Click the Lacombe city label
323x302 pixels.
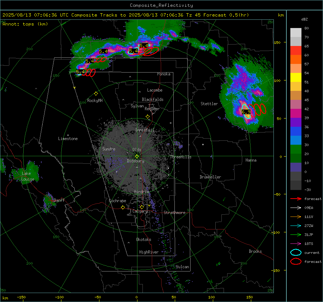(155, 90)
